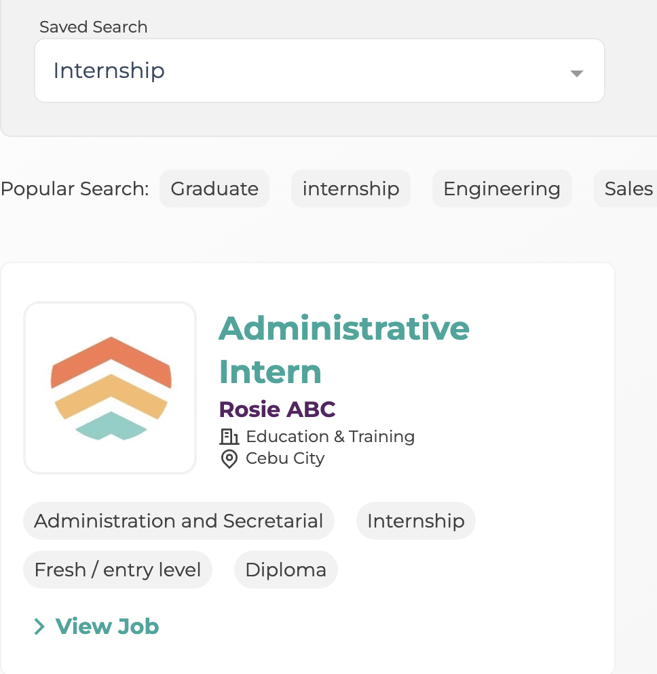This screenshot has height=674, width=657.
Task: Click the Internship saved search field
Action: 320,71
